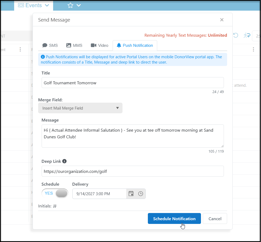Switch to the MMS tab
The image size is (261, 242).
74,45
